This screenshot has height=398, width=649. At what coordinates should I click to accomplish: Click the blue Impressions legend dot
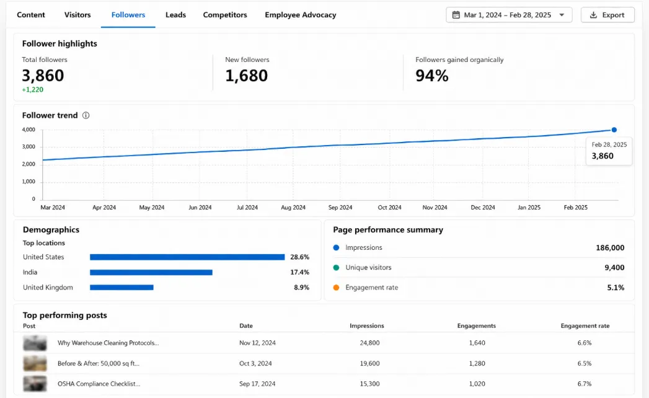(x=336, y=247)
